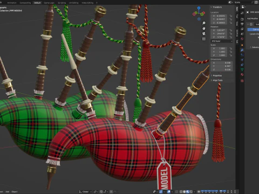This screenshot has width=259, height=194.
Task: Expand the Advanced section of modifier
Action: 254,47
